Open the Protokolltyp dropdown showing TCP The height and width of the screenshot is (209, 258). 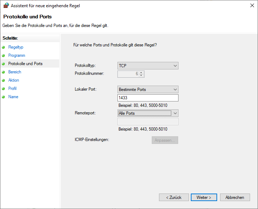148,66
